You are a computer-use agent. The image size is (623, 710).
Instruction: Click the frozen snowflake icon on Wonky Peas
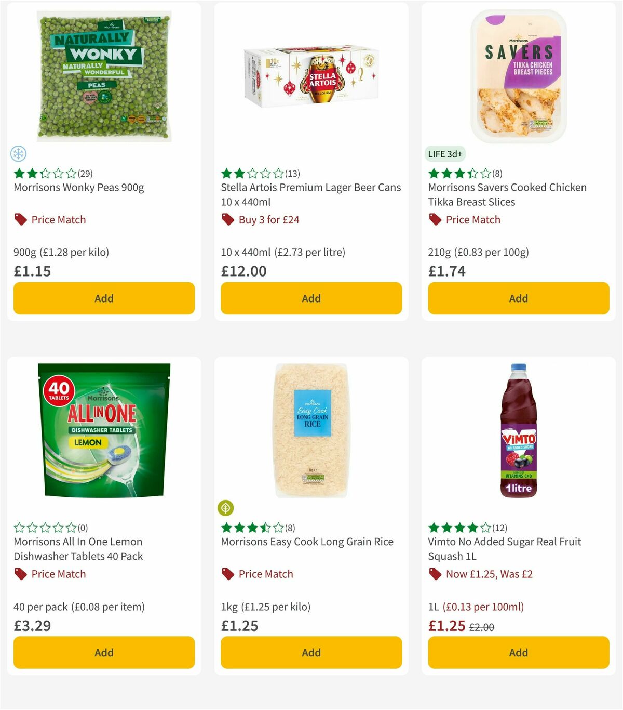[19, 154]
